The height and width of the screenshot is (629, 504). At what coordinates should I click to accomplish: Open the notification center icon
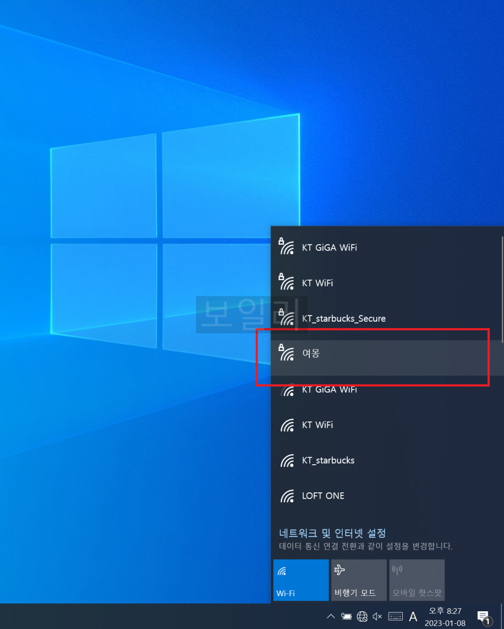tap(484, 618)
